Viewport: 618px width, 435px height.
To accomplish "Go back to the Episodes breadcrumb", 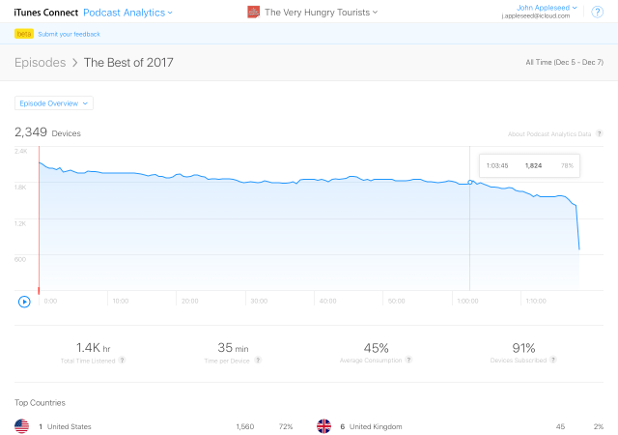I will pos(41,63).
